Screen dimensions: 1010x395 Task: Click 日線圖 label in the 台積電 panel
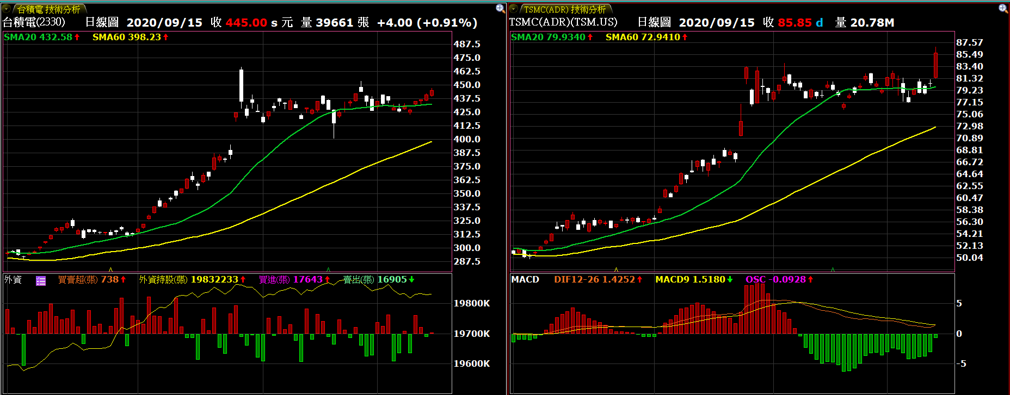tap(102, 22)
